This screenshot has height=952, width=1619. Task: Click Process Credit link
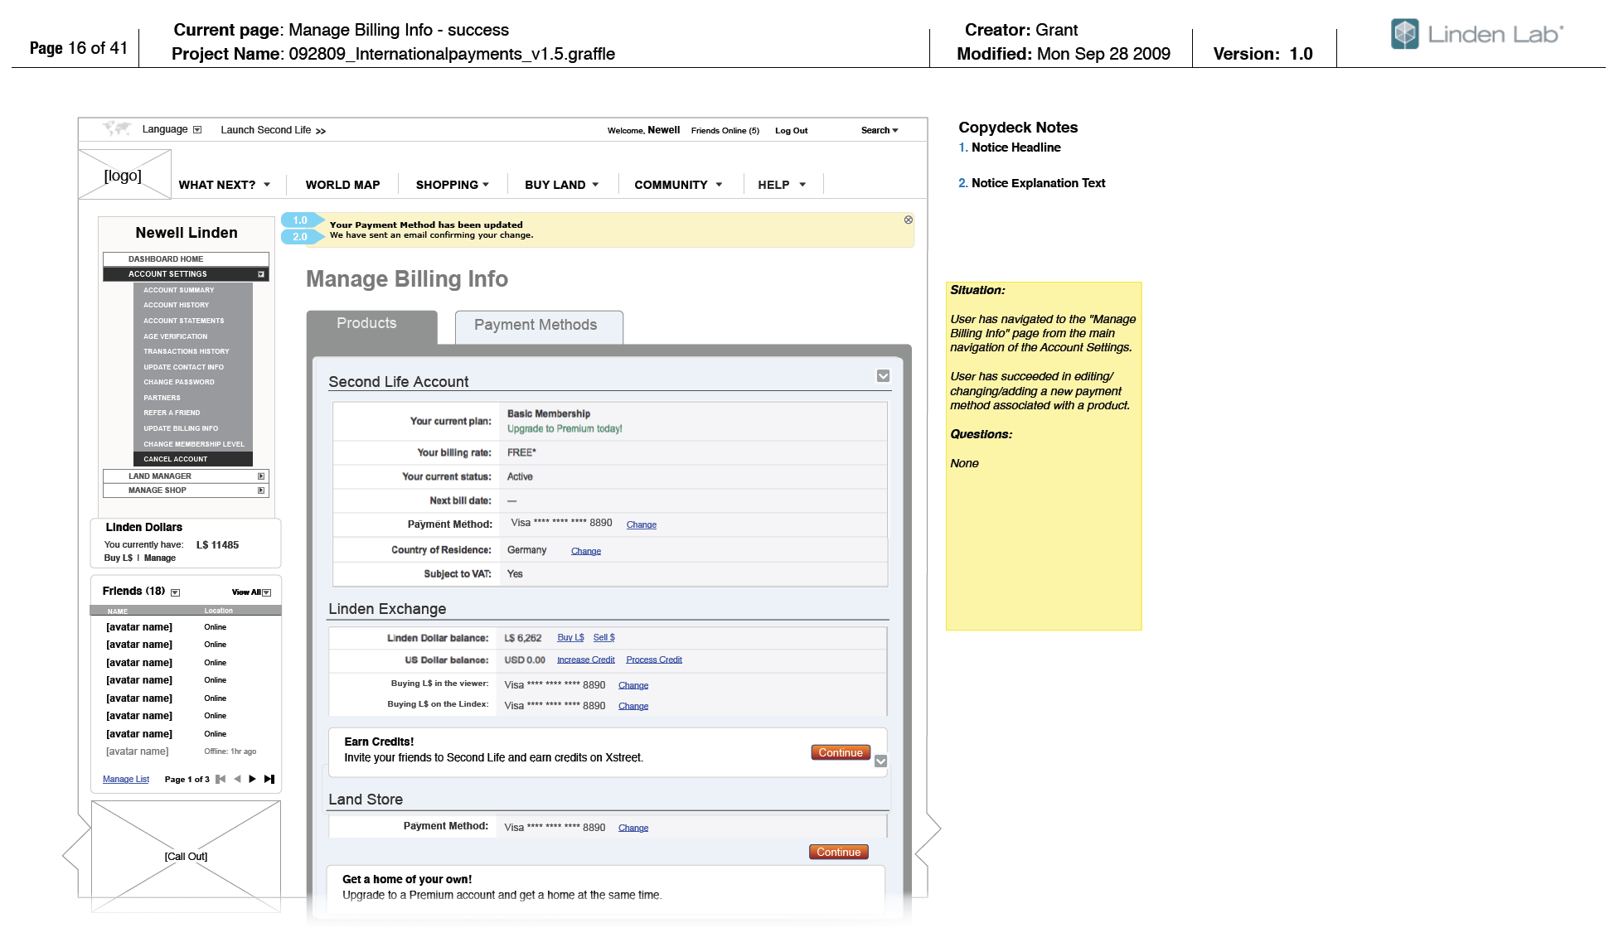[x=653, y=660]
